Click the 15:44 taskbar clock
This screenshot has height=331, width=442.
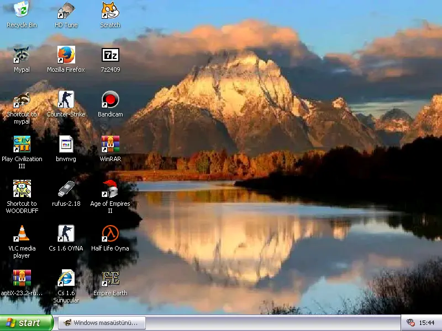point(427,323)
